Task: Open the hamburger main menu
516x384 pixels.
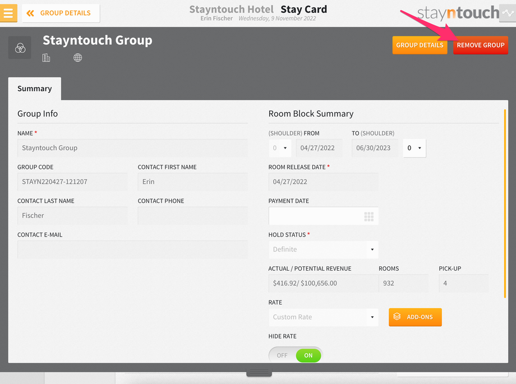Action: click(8, 13)
